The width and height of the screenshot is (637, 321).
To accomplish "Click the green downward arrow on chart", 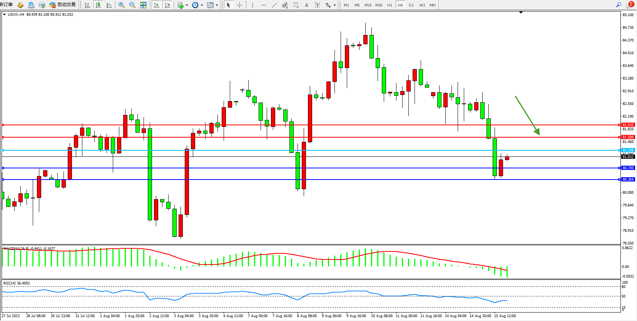I will tap(527, 115).
